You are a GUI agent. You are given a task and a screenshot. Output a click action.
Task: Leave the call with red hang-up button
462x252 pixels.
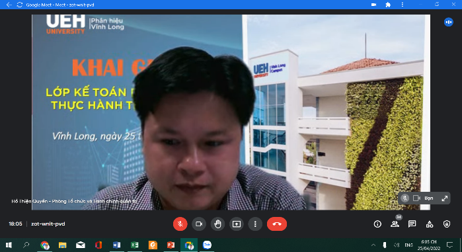pos(277,224)
